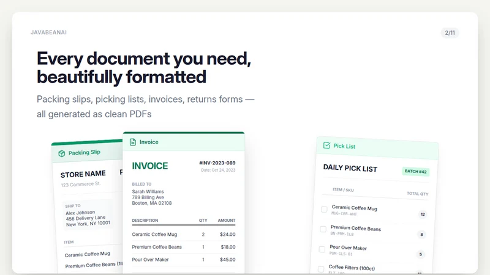
Task: Click the Alex Johnson name
Action: point(80,213)
